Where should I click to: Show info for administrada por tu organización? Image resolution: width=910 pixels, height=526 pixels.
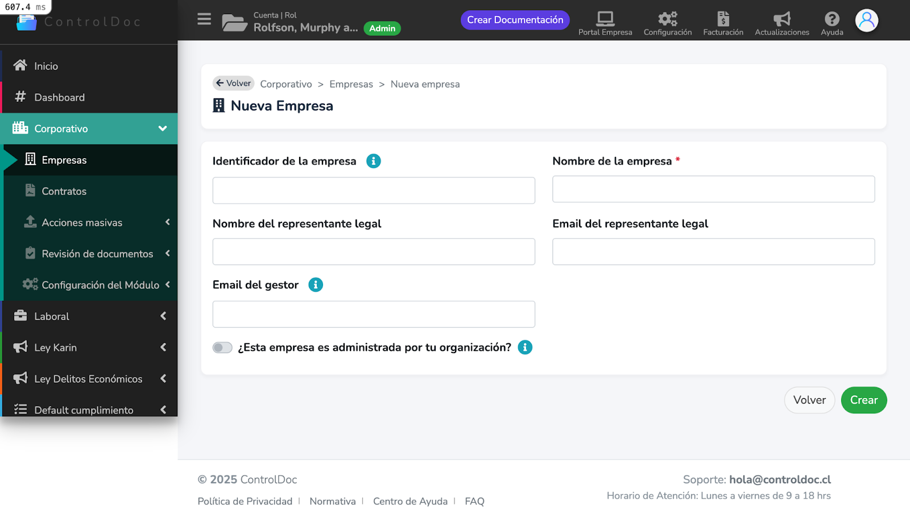coord(525,347)
